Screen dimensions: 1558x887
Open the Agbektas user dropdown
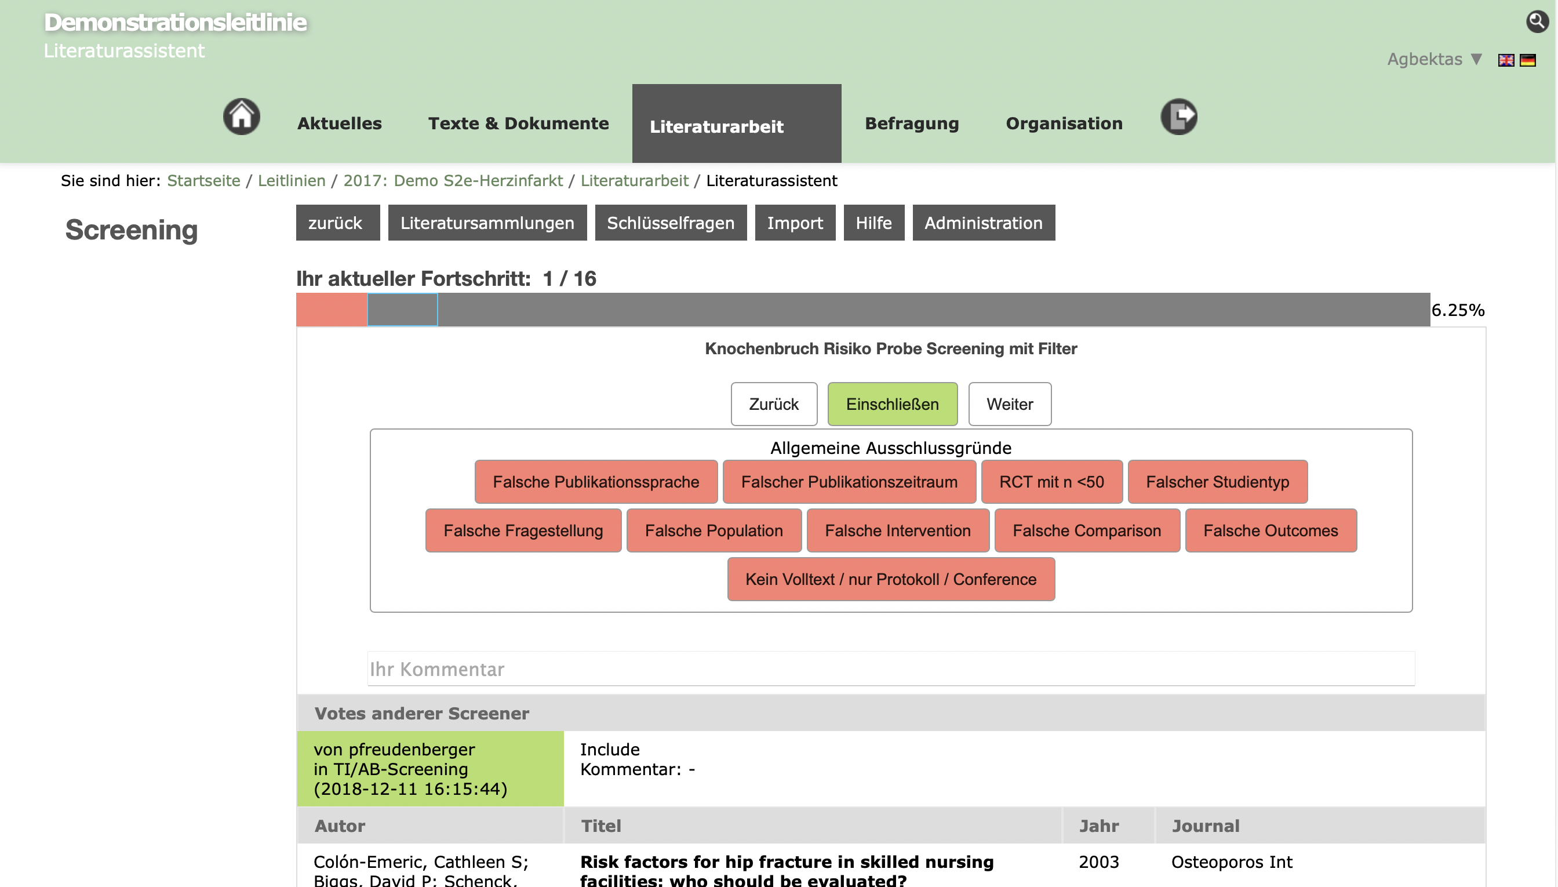pos(1434,59)
